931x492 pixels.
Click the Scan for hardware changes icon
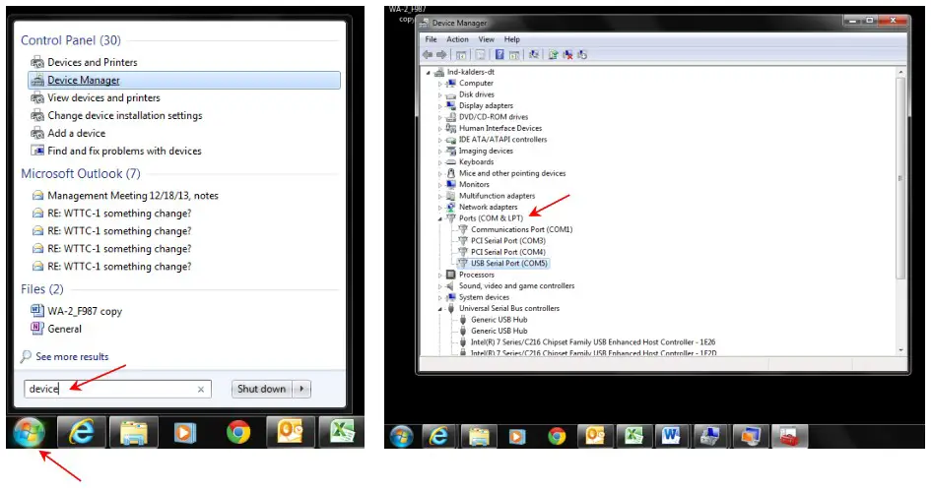pos(533,54)
